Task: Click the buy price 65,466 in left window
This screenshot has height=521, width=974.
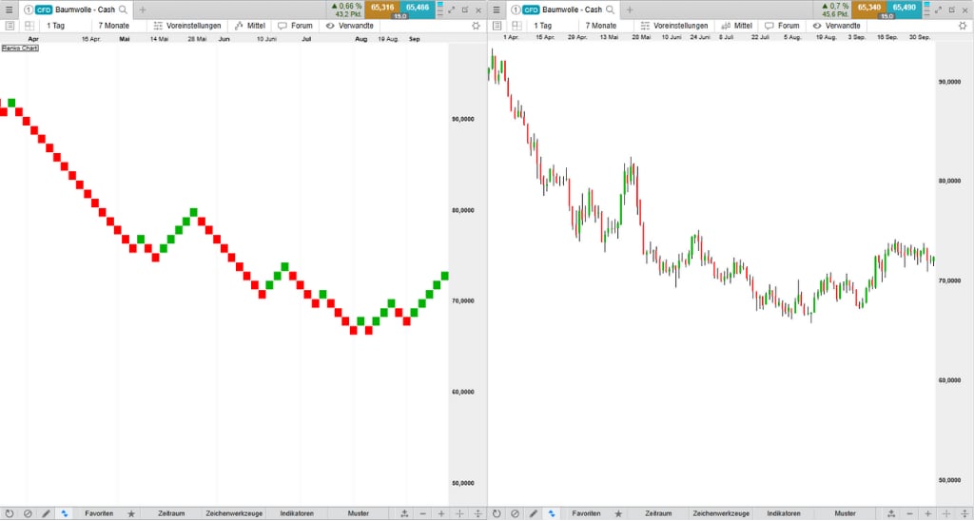Action: pyautogui.click(x=418, y=8)
